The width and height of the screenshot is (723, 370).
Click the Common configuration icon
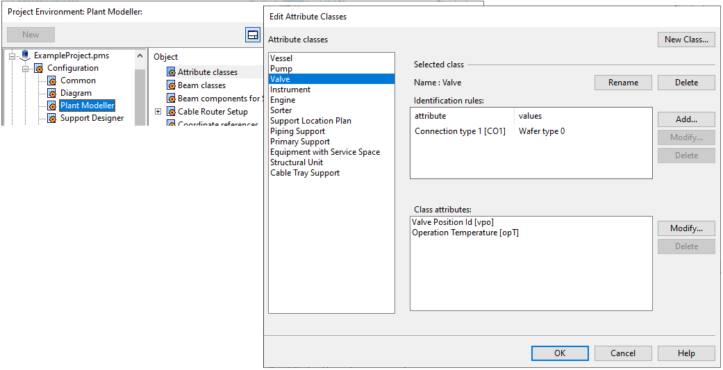(x=51, y=81)
